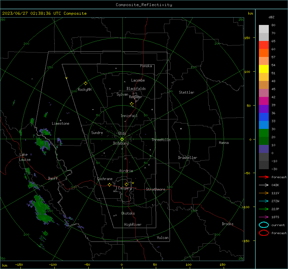The width and height of the screenshot is (288, 269).
Task: Click the asterisk marker east of Innisfail
Action: point(152,110)
